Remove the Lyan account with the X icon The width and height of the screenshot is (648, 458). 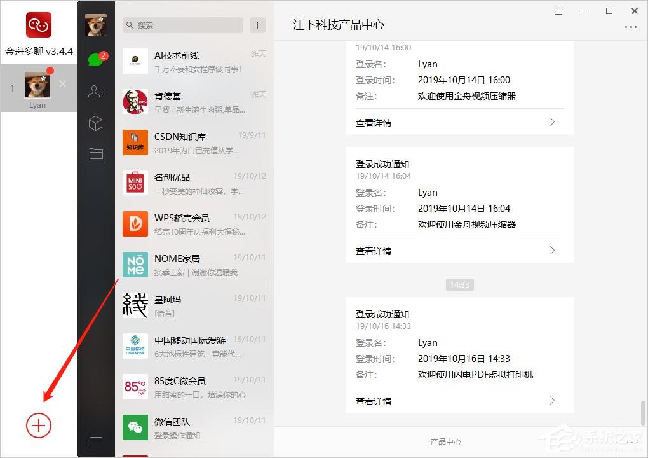(62, 83)
